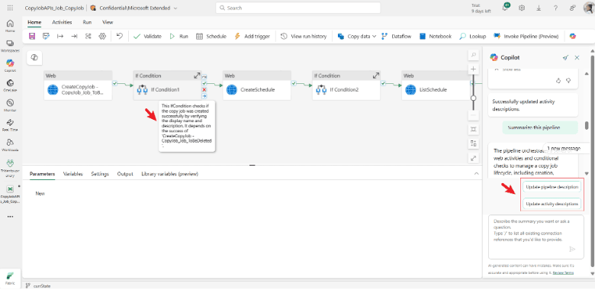Select the CreateCopyJob Web activity
595x290 pixels.
point(78,85)
